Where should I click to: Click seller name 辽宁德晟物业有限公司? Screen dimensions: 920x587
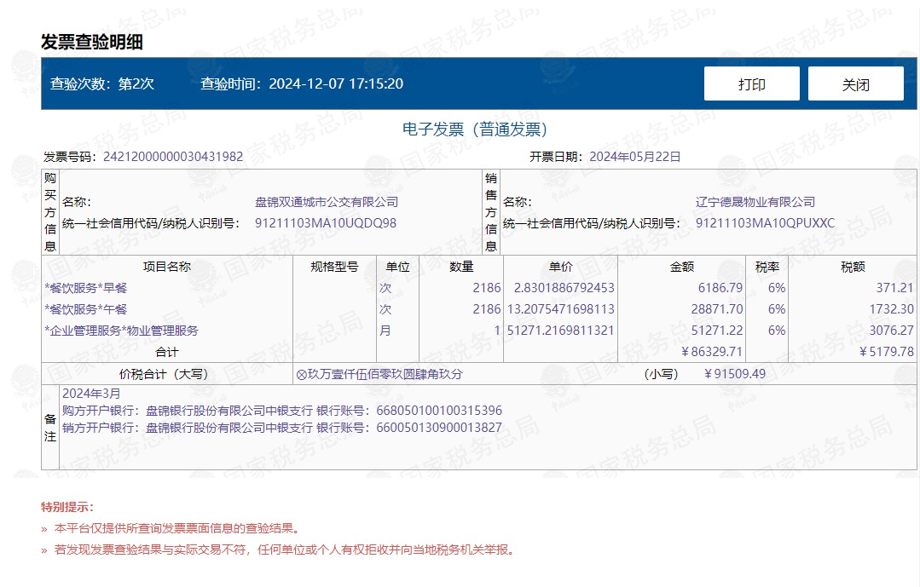click(755, 202)
